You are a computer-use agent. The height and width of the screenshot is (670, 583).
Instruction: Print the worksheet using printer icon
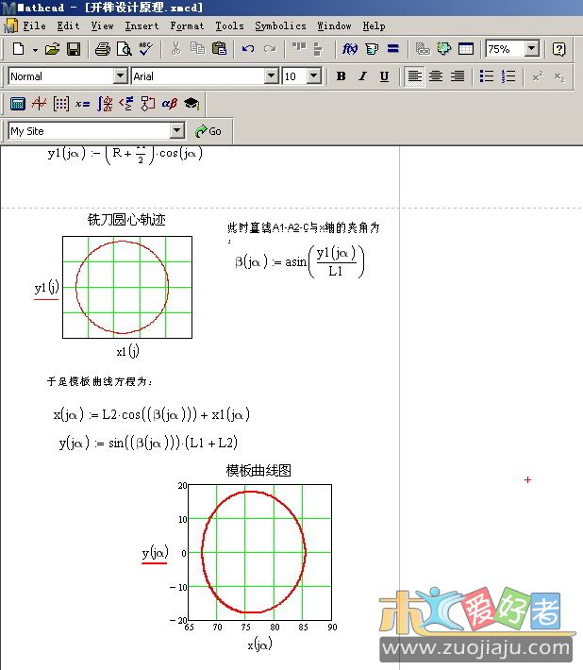point(103,49)
